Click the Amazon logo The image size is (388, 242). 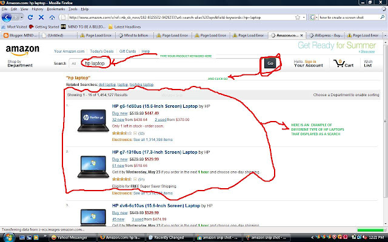click(22, 50)
